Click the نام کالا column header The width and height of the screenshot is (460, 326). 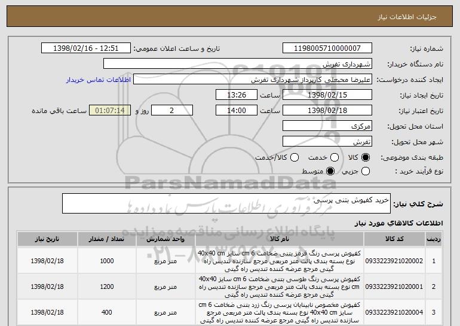(280, 239)
